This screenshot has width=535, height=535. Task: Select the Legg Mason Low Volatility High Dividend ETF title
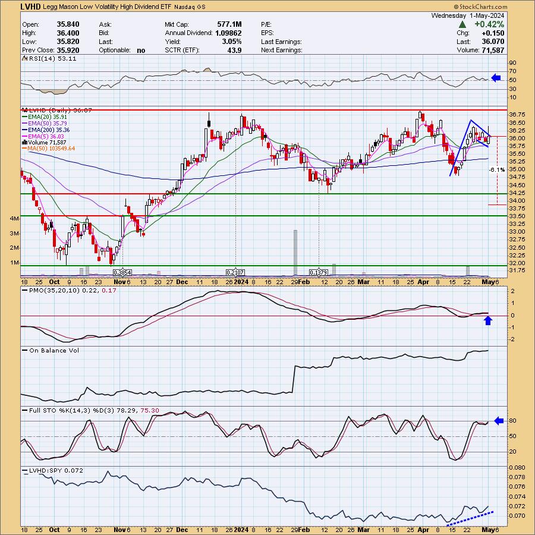pyautogui.click(x=108, y=7)
